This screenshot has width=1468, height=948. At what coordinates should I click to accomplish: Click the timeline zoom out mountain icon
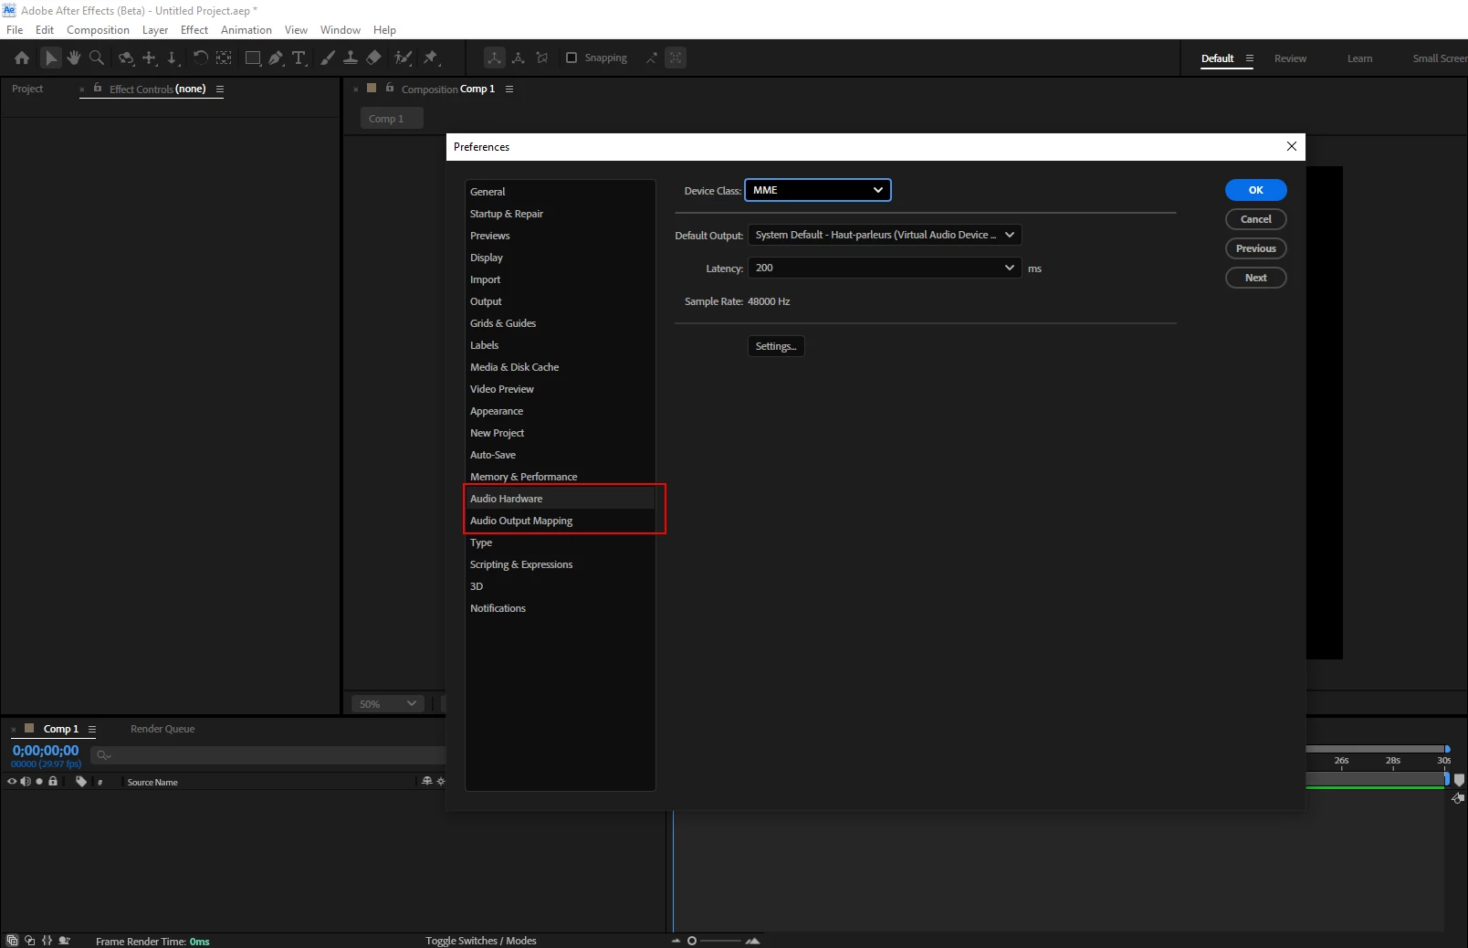(676, 941)
